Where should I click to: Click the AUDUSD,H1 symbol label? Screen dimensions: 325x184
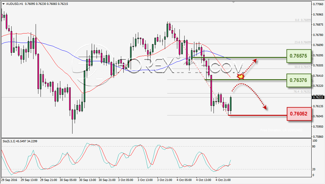point(15,4)
